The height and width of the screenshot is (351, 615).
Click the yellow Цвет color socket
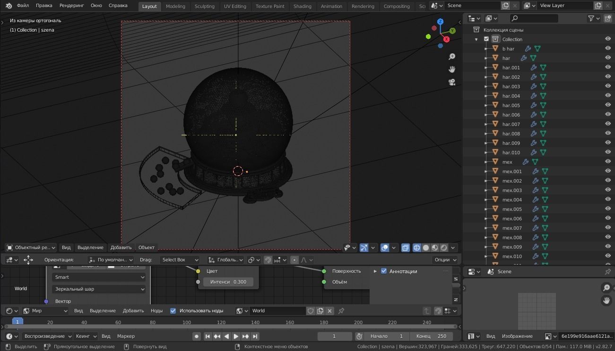pyautogui.click(x=198, y=271)
